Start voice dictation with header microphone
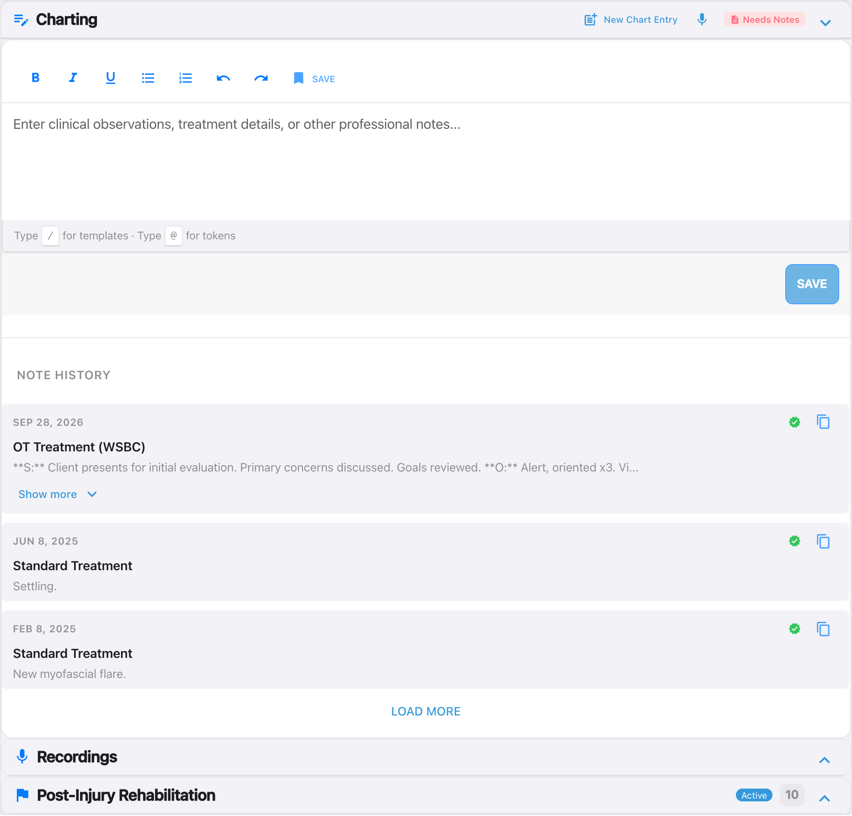This screenshot has width=852, height=816. [x=702, y=20]
